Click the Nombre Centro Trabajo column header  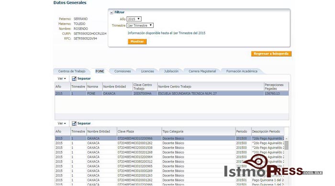(211, 87)
